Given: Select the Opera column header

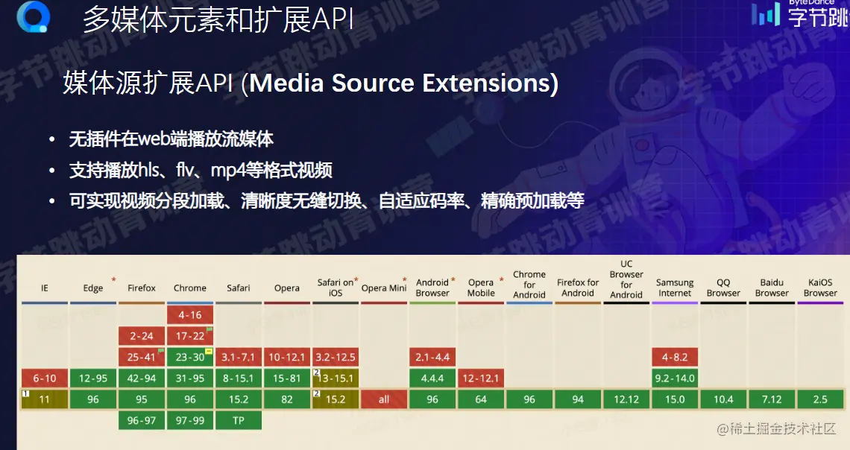Looking at the screenshot, I should (287, 288).
